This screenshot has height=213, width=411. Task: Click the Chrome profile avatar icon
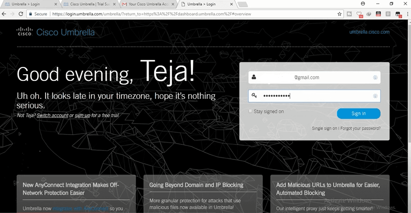tap(363, 4)
